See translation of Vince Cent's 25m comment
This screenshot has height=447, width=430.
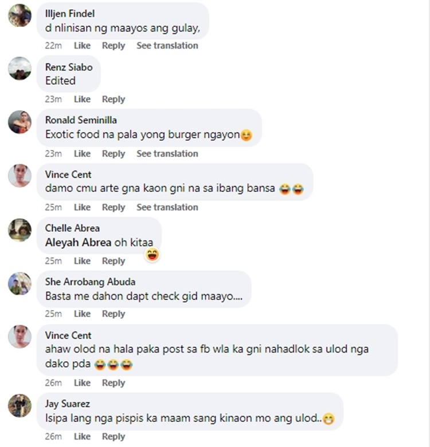[x=167, y=207]
